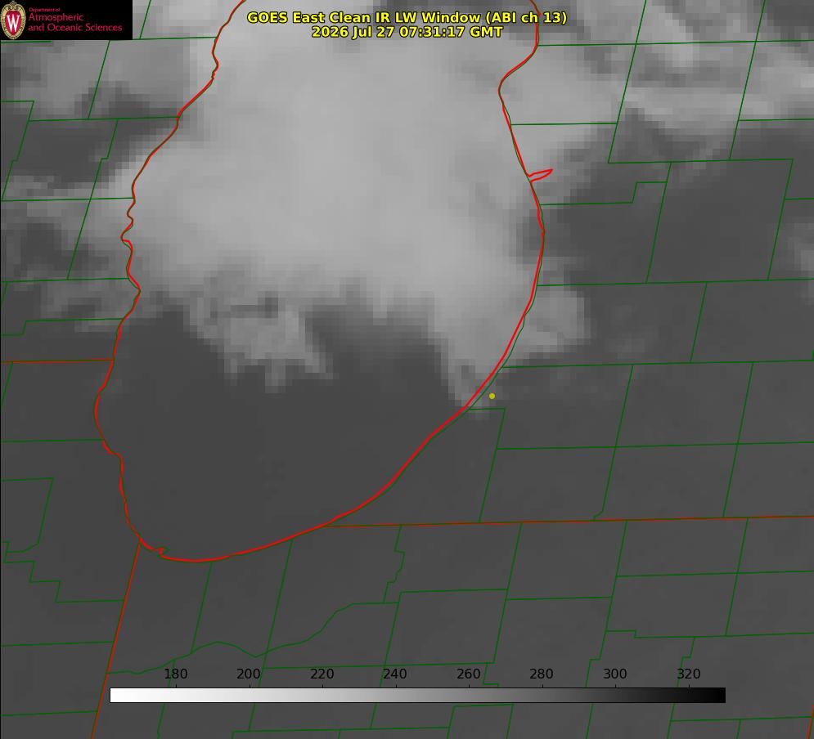Select the 220 colorbar tick label
Image resolution: width=814 pixels, height=739 pixels.
[x=322, y=674]
